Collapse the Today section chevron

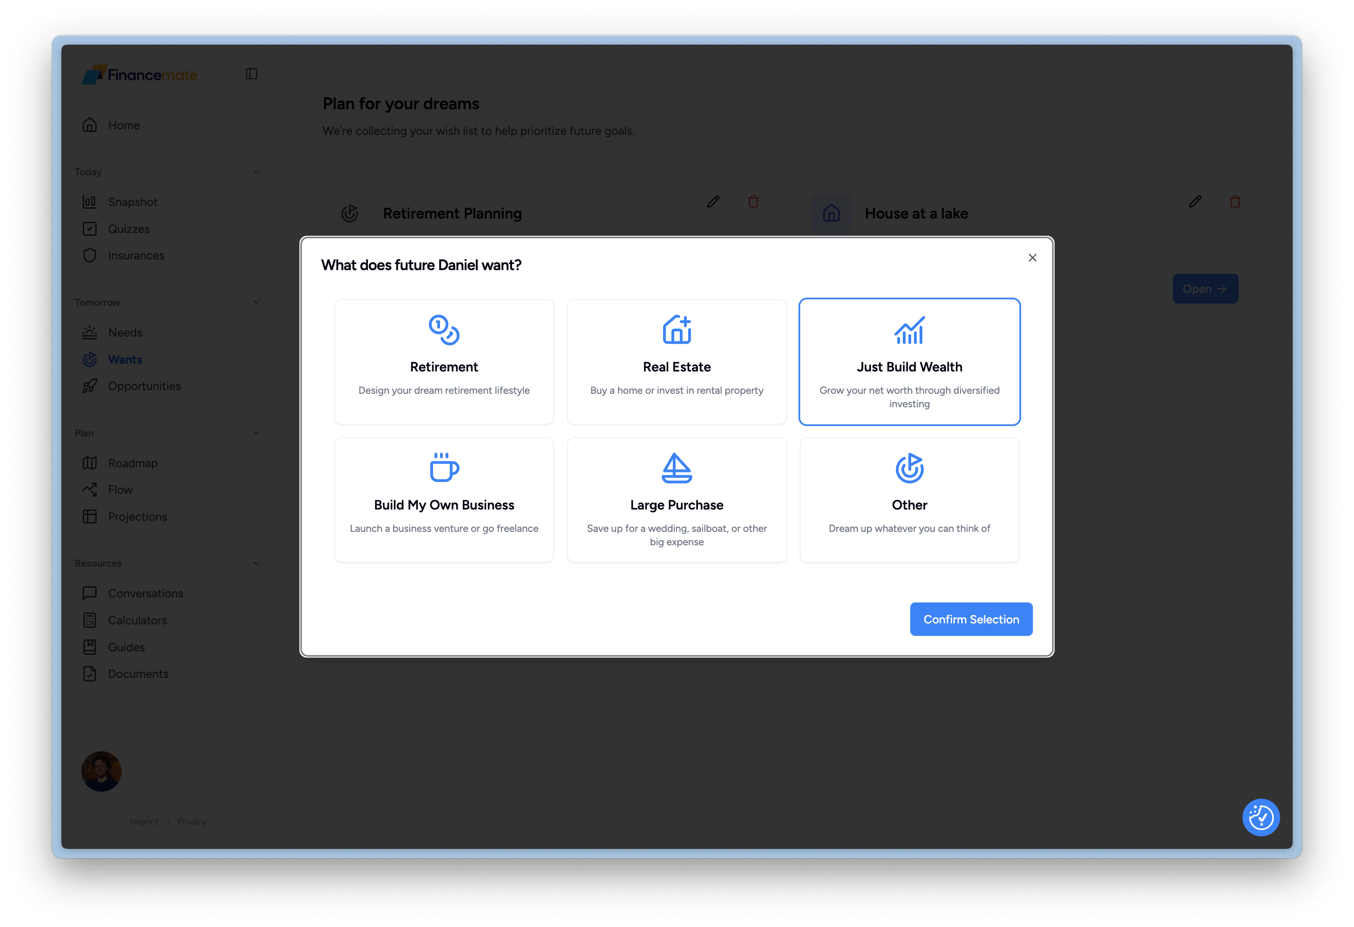pyautogui.click(x=256, y=172)
